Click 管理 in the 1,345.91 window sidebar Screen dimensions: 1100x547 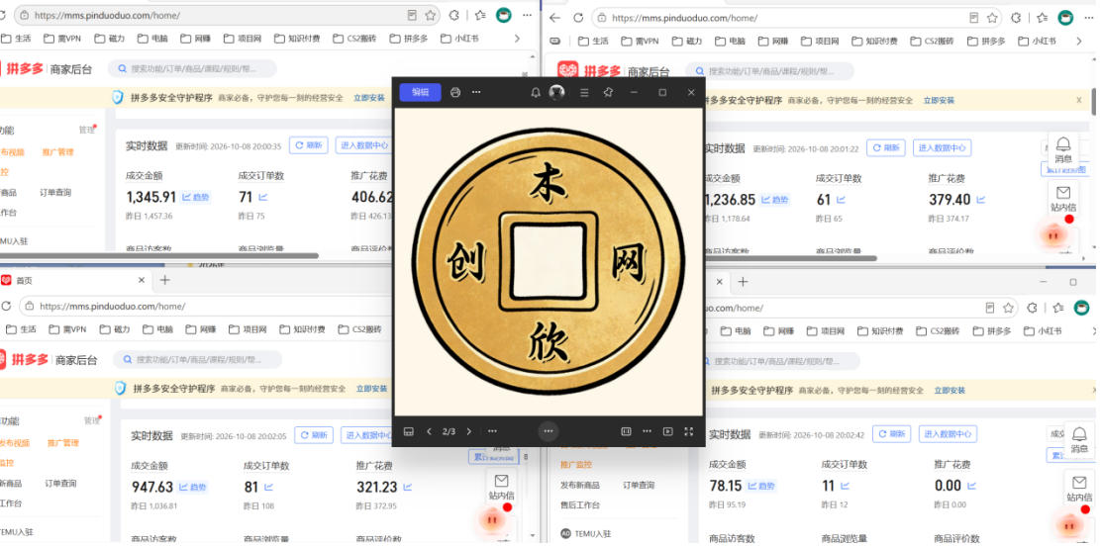pyautogui.click(x=86, y=130)
